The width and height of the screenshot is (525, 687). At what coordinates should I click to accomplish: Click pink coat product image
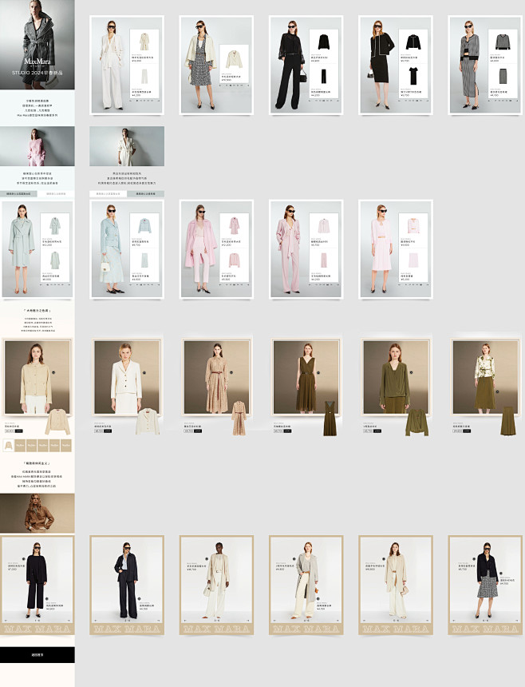point(235,225)
